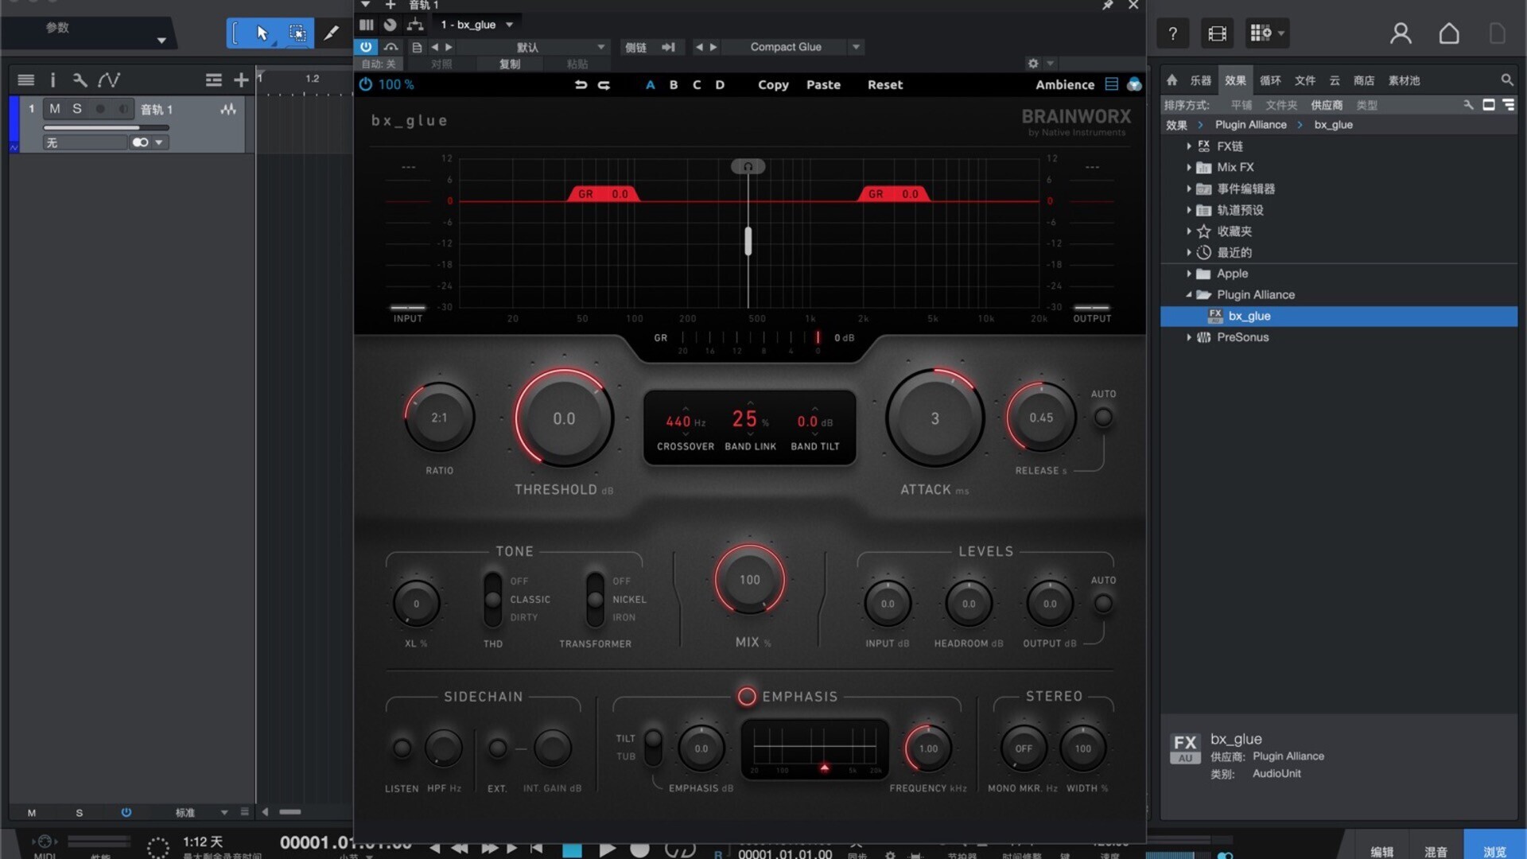Toggle bx_glue internal power at 100%
Screen dimensions: 1527x859
[x=365, y=84]
